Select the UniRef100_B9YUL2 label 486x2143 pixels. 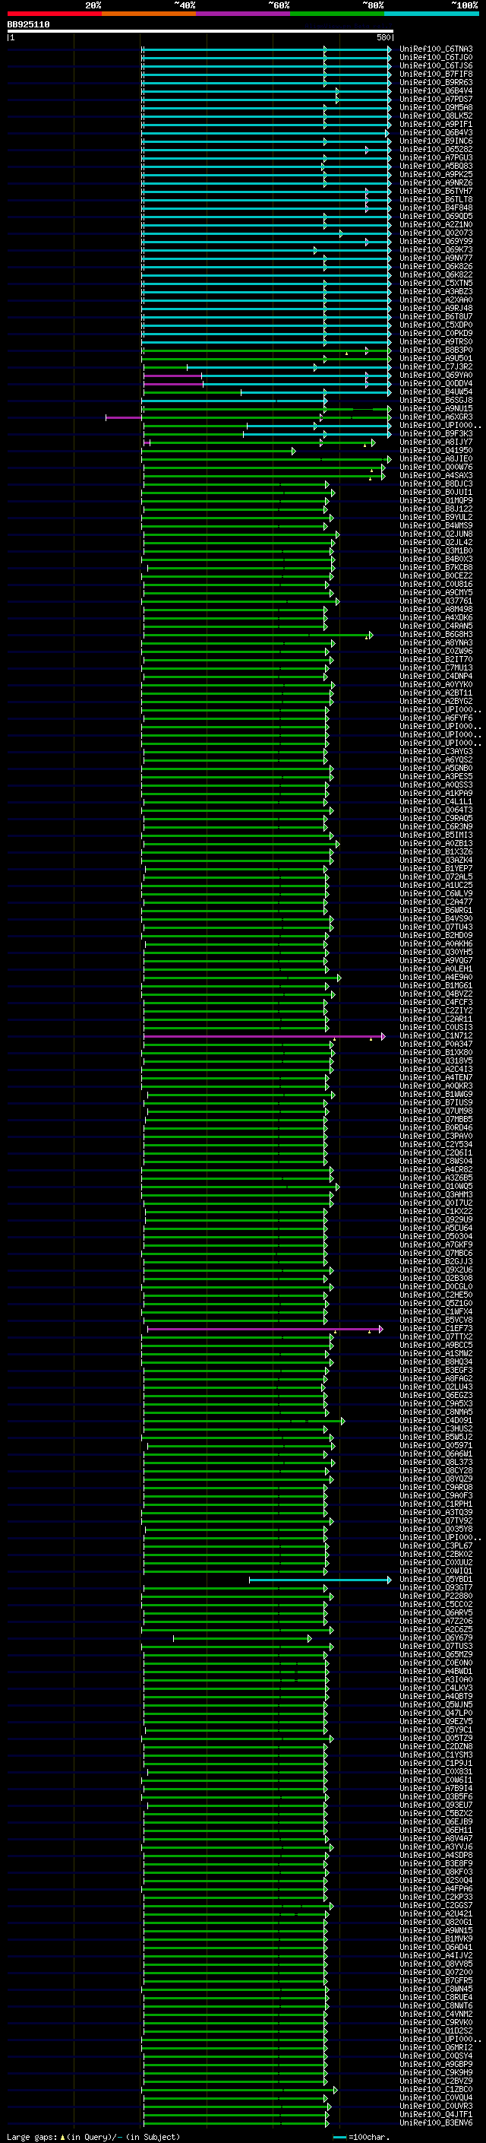436,517
